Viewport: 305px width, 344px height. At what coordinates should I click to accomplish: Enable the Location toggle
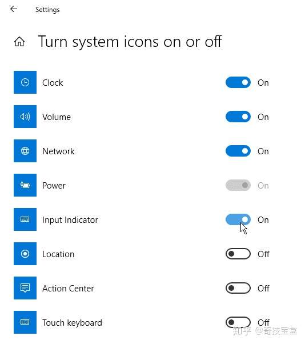[238, 254]
